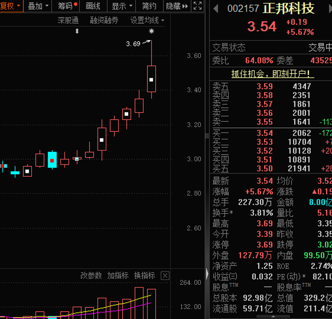This screenshot has width=332, height=319.
Task: Toggle the 隐藏 hide panel button
Action: [x=177, y=6]
